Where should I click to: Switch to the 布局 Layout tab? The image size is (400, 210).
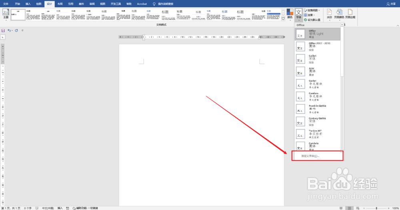pos(60,4)
